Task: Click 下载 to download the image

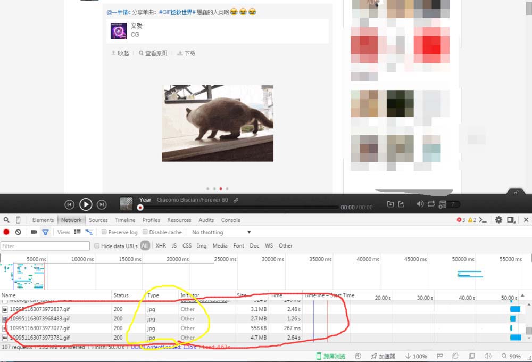Action: pos(187,53)
